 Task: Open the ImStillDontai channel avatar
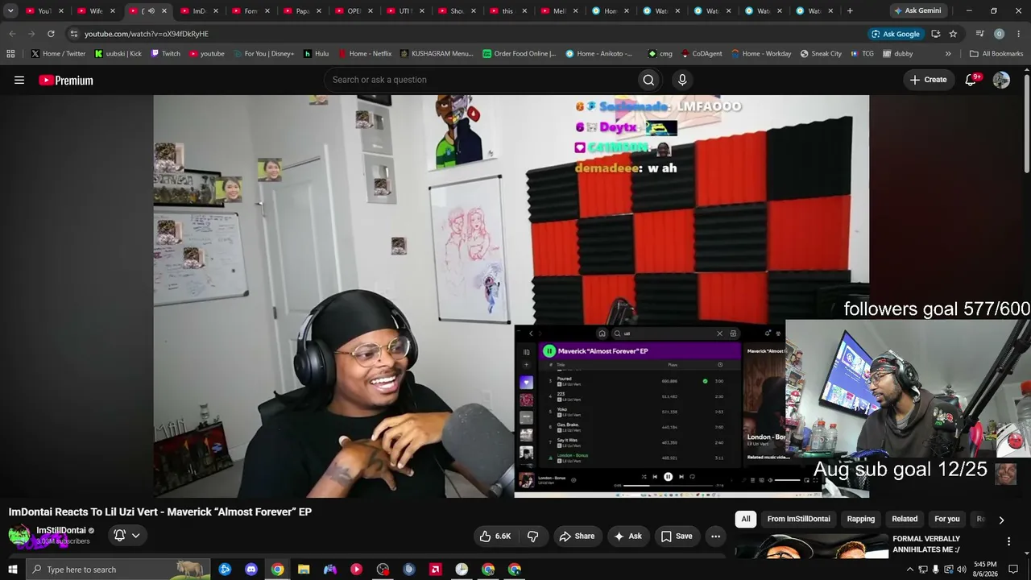click(19, 536)
